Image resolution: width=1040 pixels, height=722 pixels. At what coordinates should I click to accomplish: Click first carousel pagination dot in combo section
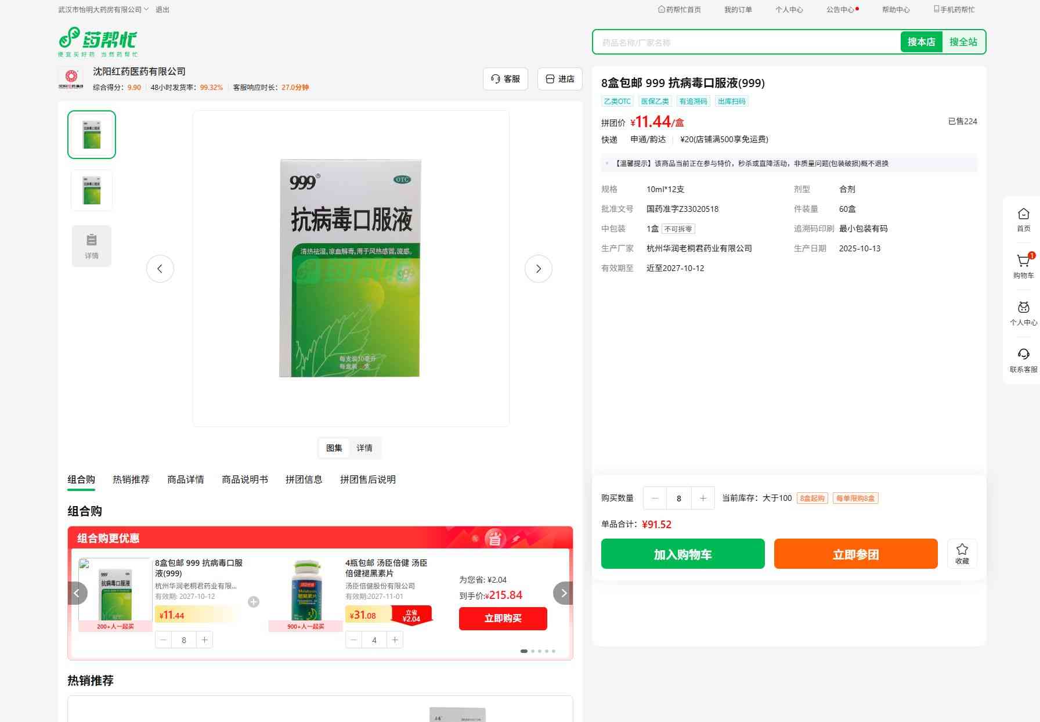[x=524, y=651]
